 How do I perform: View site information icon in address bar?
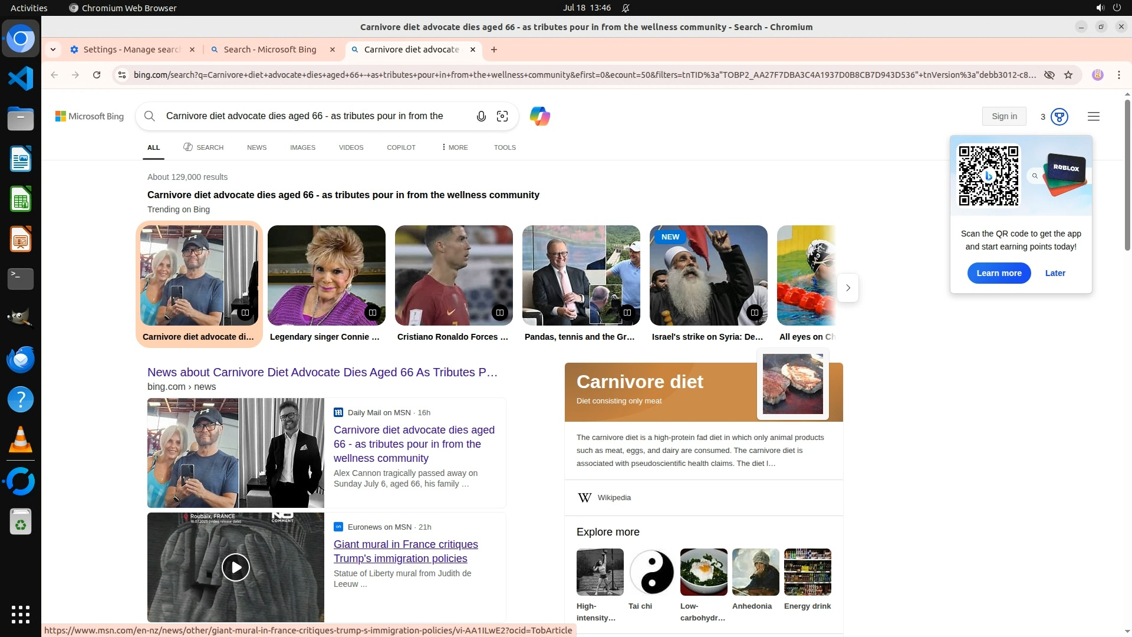(x=122, y=75)
